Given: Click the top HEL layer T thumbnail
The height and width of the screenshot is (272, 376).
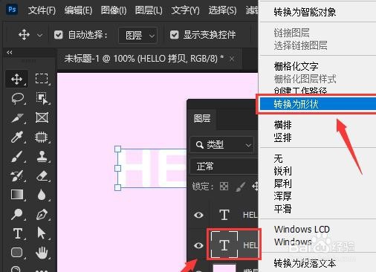Looking at the screenshot, I should [x=224, y=215].
